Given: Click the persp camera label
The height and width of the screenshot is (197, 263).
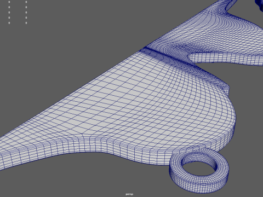Looking at the screenshot, I should point(129,194).
